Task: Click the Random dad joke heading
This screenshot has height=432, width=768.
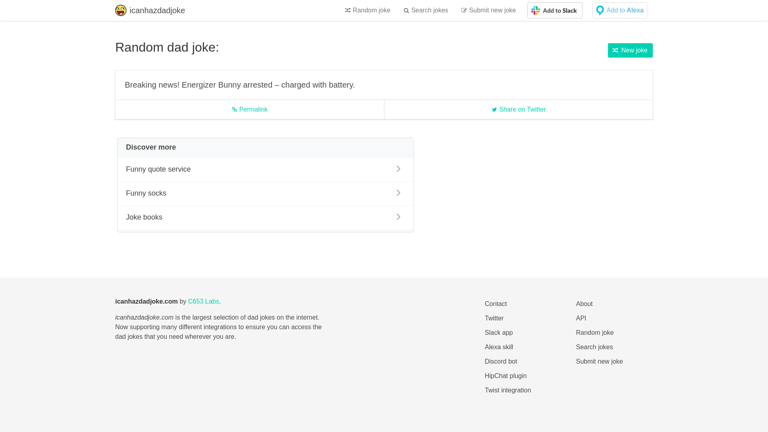Action: click(x=167, y=47)
